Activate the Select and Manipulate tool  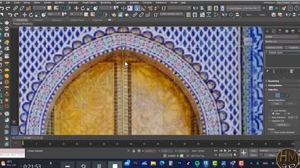point(123,8)
